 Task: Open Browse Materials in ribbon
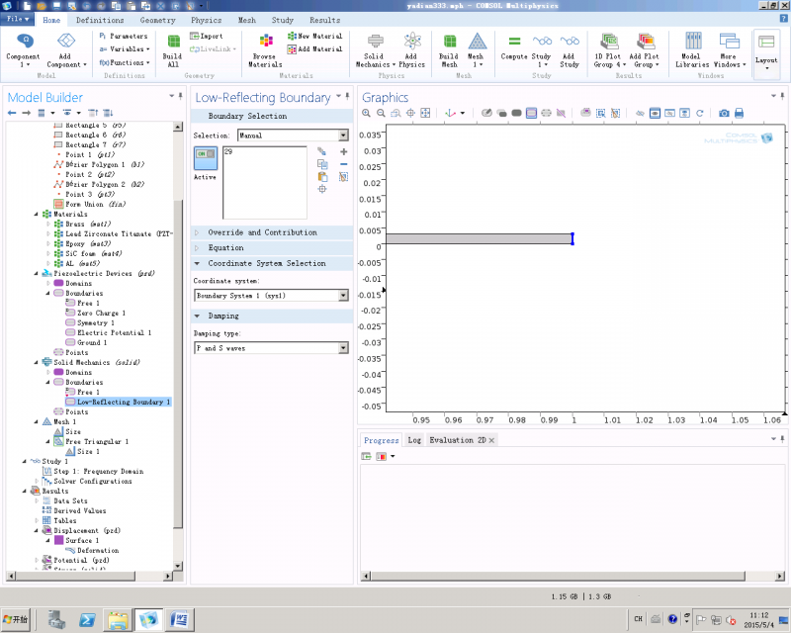click(x=265, y=47)
